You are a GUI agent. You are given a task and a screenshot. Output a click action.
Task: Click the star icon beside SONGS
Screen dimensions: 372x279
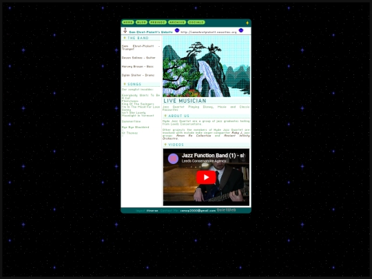coord(125,84)
